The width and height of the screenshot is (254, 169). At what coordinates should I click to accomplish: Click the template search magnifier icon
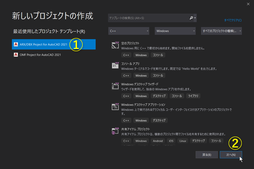point(191,18)
